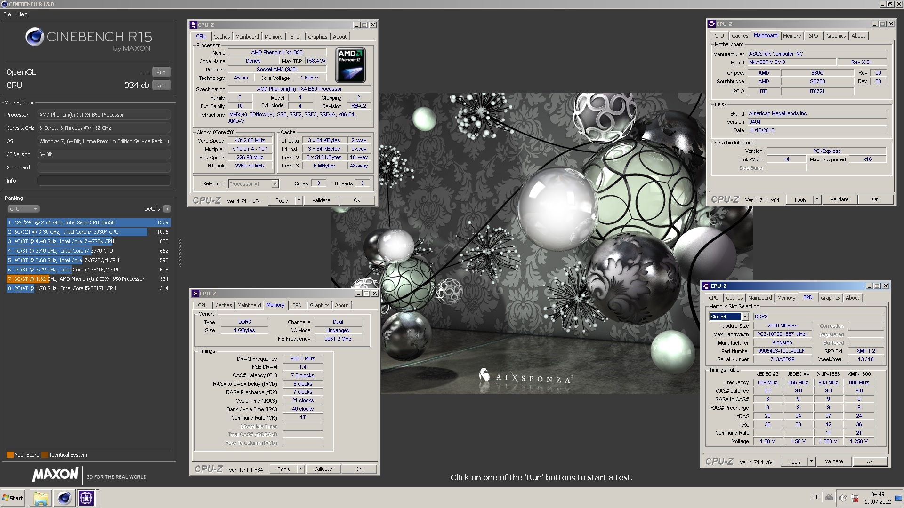
Task: Select Memory tab in the Mainboard window
Action: [x=792, y=36]
